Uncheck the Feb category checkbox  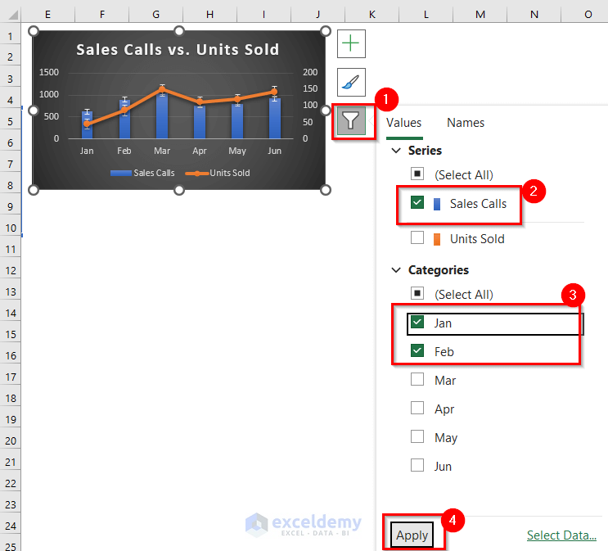(417, 350)
